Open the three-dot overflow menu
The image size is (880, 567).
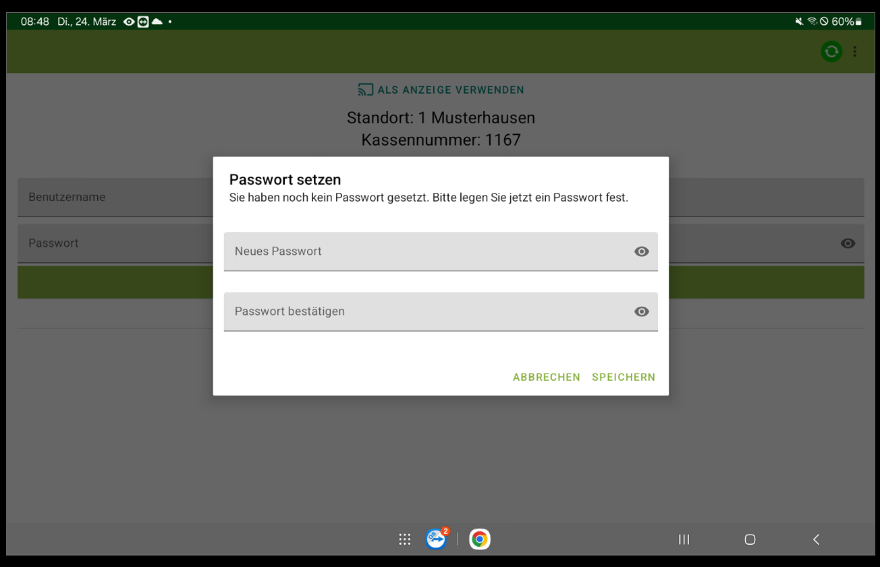(x=855, y=51)
